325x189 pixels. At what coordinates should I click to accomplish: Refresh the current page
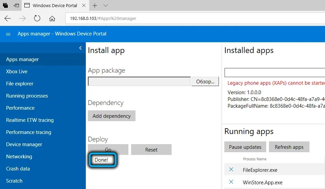(x=37, y=19)
